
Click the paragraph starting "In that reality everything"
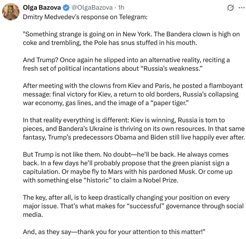[x=134, y=129]
